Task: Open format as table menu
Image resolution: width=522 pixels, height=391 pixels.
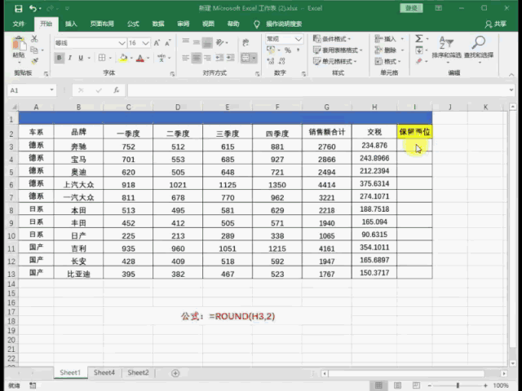Action: [x=338, y=51]
